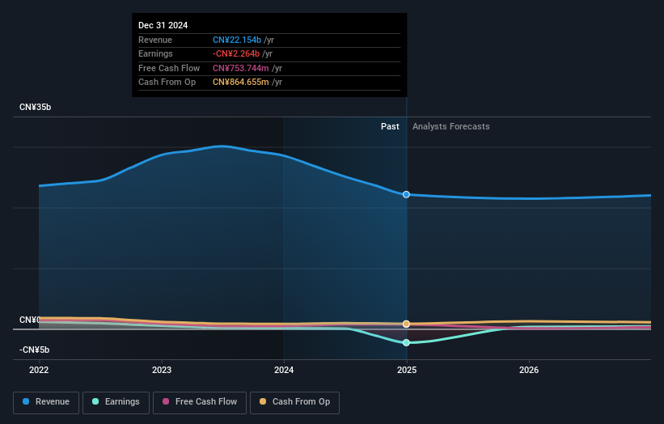Click the teal Earnings data point marker
664x424 pixels.
click(406, 342)
